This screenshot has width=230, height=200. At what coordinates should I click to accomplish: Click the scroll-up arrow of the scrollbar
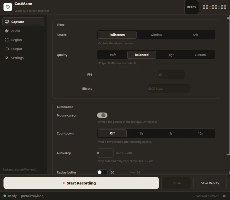point(228,16)
